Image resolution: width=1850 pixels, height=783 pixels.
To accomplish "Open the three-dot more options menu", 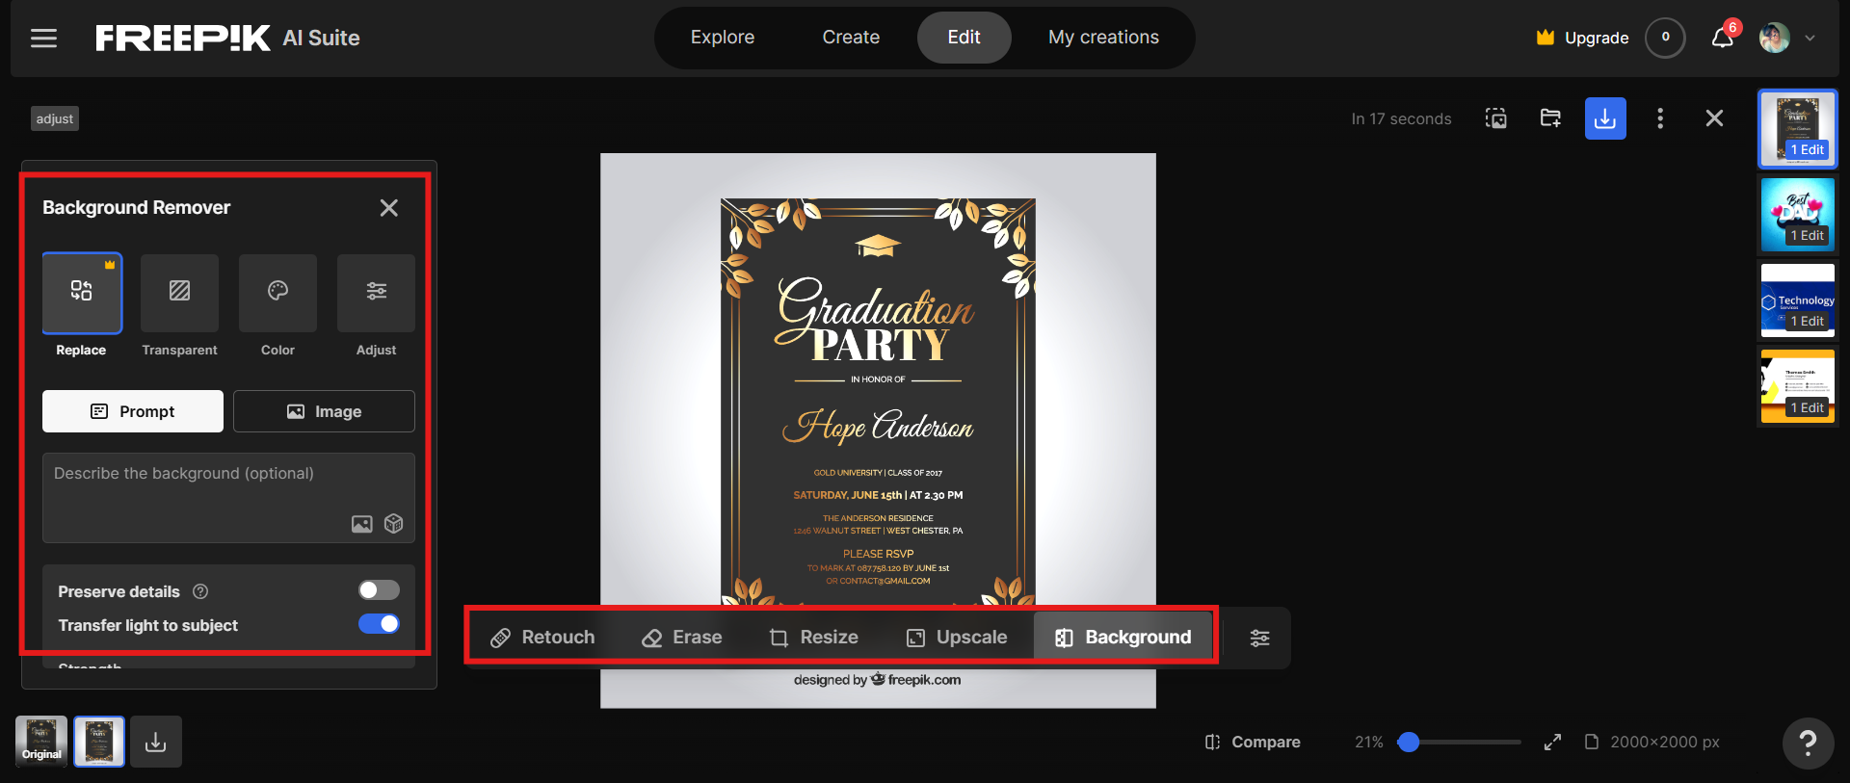I will coord(1659,118).
